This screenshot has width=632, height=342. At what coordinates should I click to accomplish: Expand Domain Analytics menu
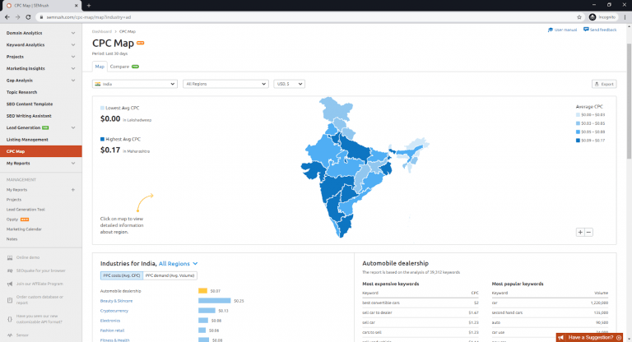coord(40,33)
